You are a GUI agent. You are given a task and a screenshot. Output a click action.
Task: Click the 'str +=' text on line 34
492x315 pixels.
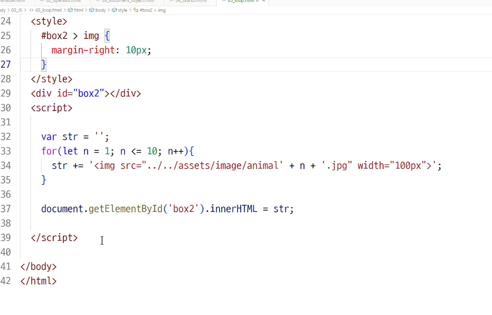tap(67, 165)
